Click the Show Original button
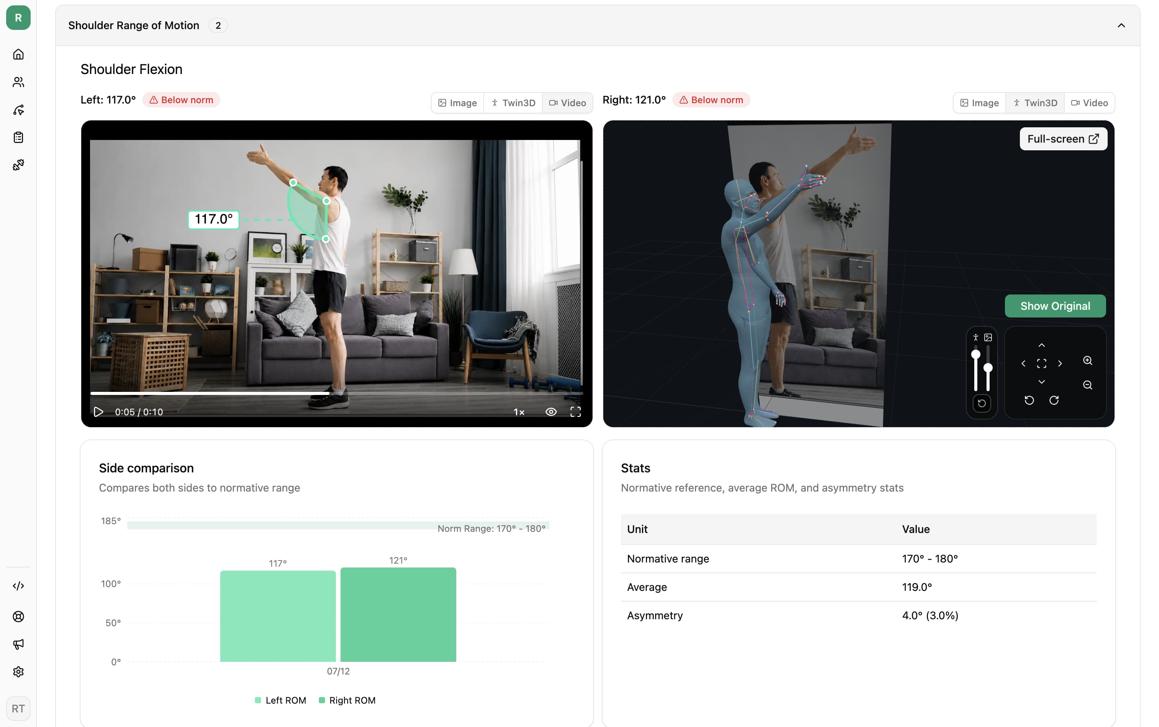The image size is (1159, 727). click(1055, 306)
